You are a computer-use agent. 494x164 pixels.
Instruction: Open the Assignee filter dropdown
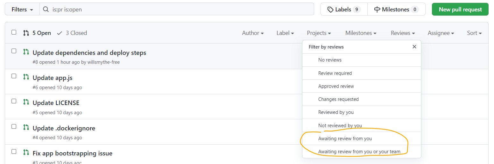pos(441,33)
